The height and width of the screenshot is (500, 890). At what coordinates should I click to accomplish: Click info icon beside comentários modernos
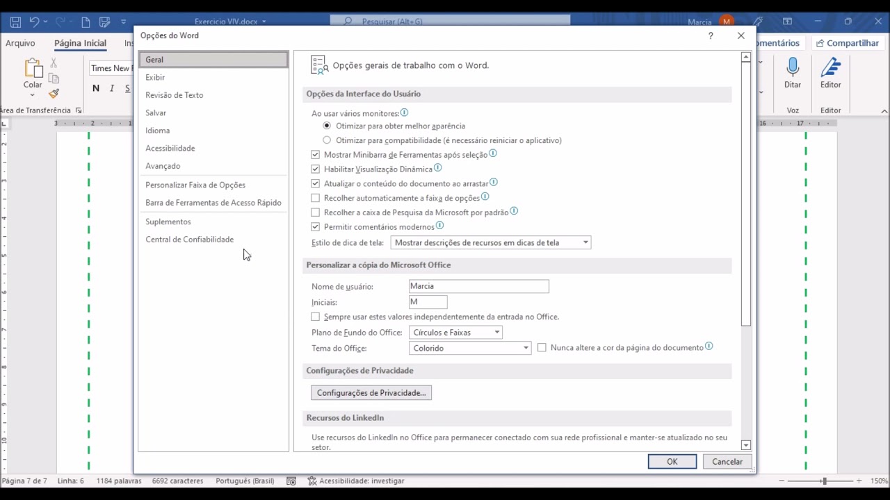tap(440, 226)
